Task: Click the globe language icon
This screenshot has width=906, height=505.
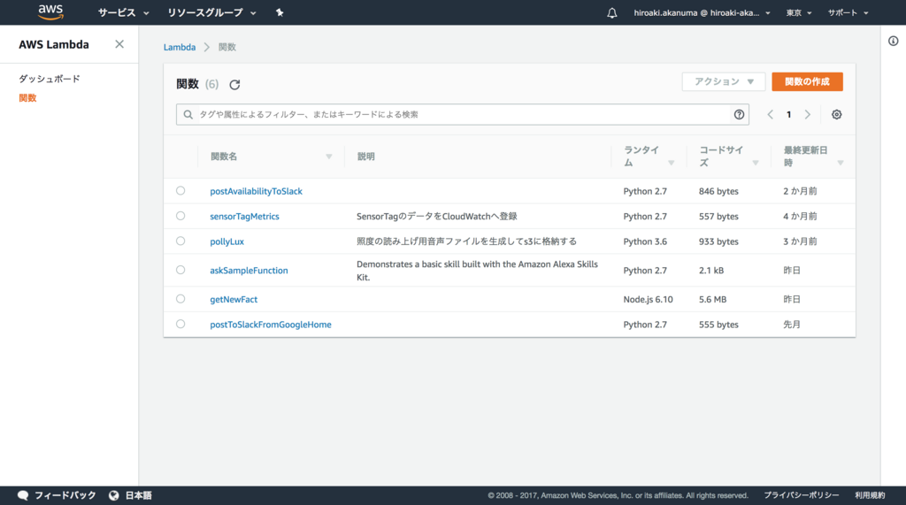Action: pos(114,495)
